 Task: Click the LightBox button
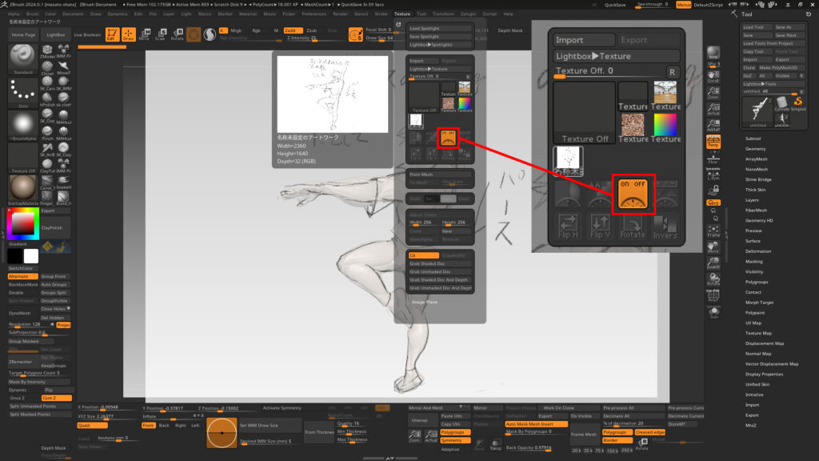56,35
